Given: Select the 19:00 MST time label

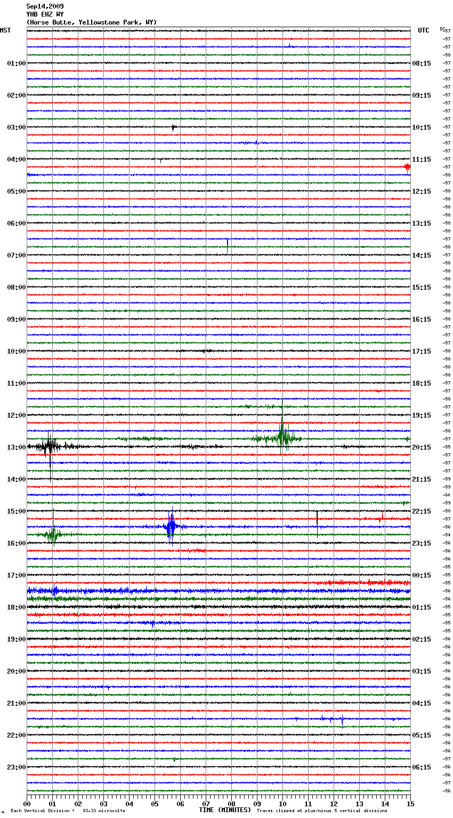Looking at the screenshot, I should (x=17, y=639).
